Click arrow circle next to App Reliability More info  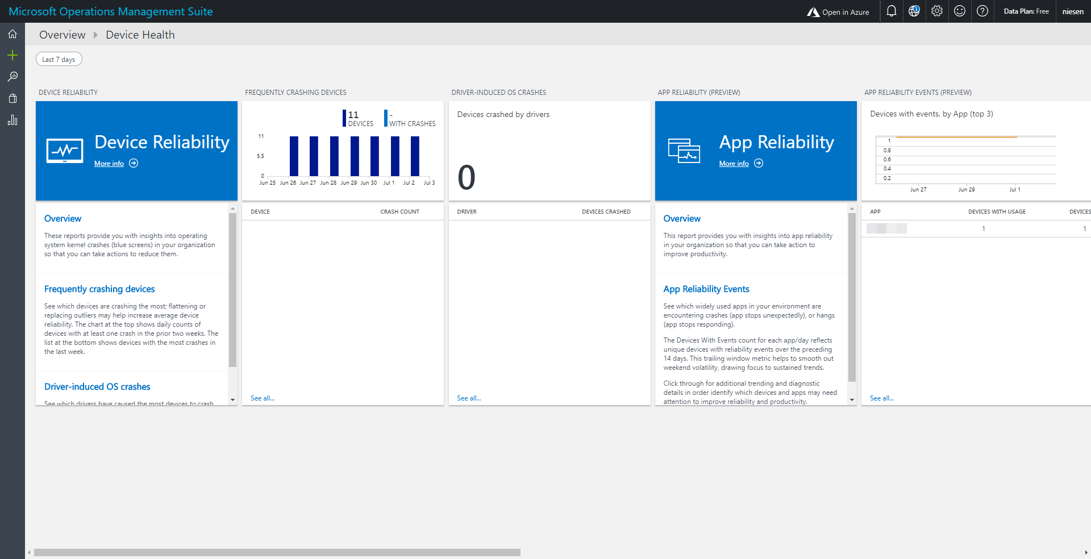coord(759,163)
